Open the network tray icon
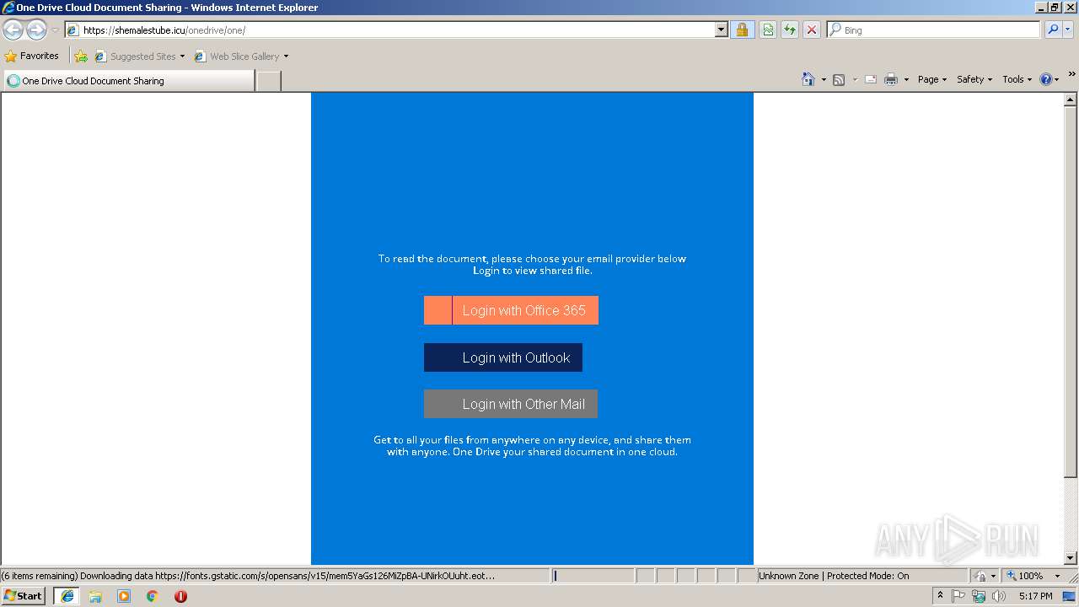Screen dimensions: 1079x607 coord(979,596)
